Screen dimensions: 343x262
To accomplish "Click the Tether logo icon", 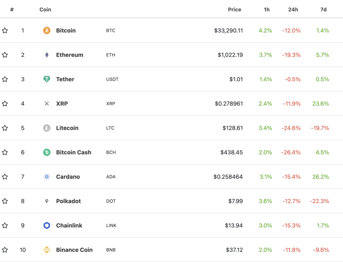I will [x=47, y=79].
